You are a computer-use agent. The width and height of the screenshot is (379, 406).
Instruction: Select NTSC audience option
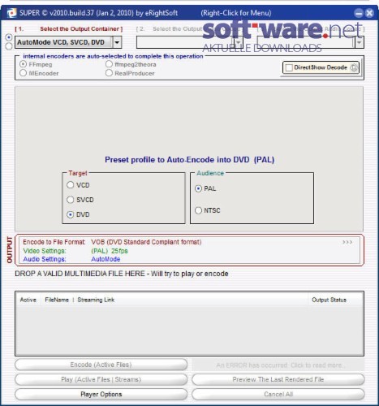(198, 210)
